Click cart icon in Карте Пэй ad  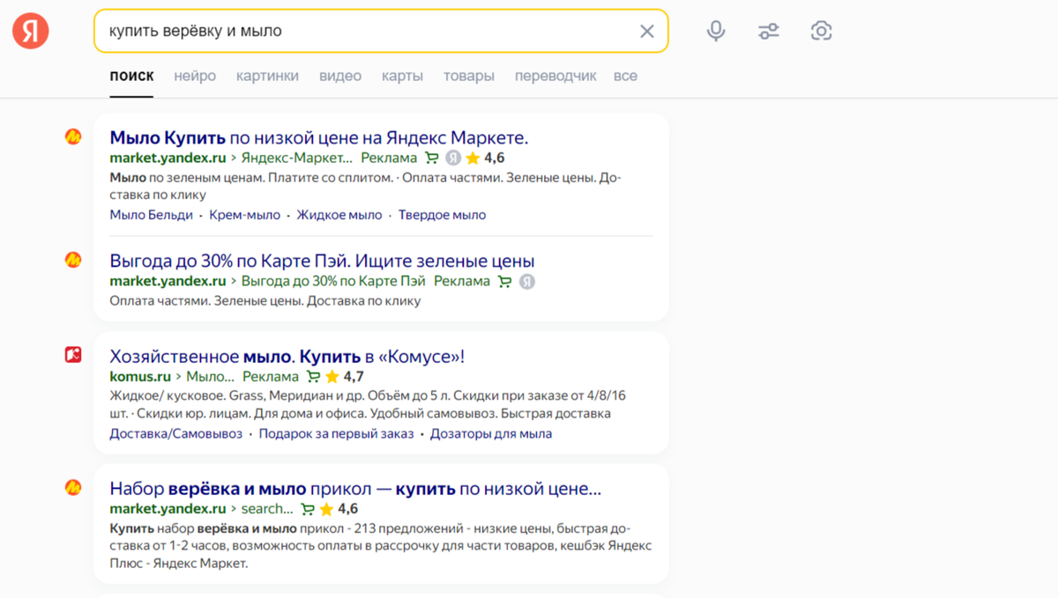pos(504,282)
